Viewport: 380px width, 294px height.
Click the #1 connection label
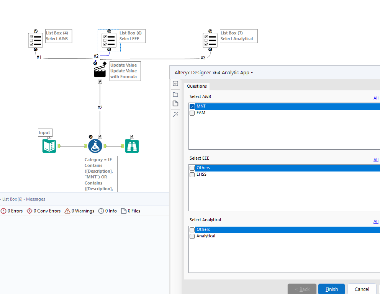(x=39, y=57)
